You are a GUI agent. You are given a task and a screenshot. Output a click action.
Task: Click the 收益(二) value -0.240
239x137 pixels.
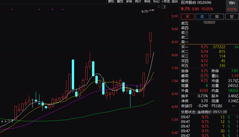202,106
